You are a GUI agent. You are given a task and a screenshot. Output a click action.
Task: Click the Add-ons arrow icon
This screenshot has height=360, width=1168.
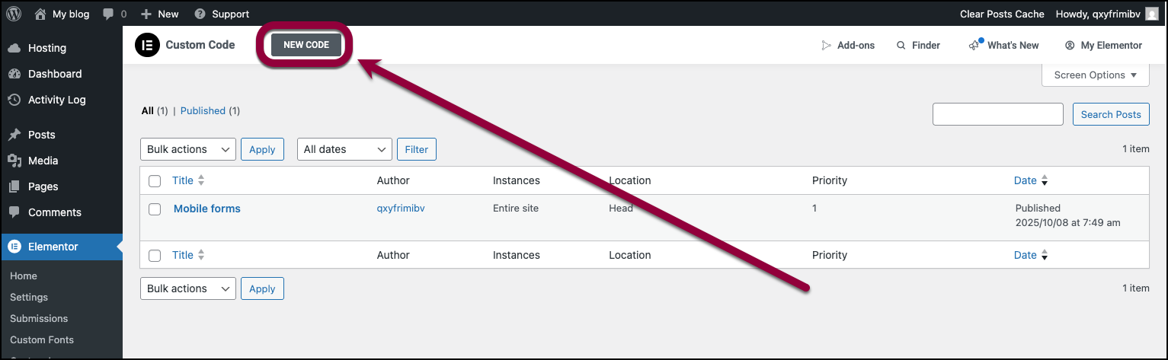point(826,46)
